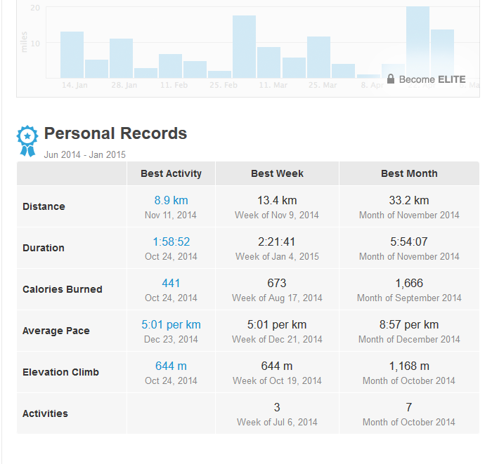This screenshot has height=464, width=492.
Task: Click the Personal Records heading text
Action: pyautogui.click(x=115, y=133)
